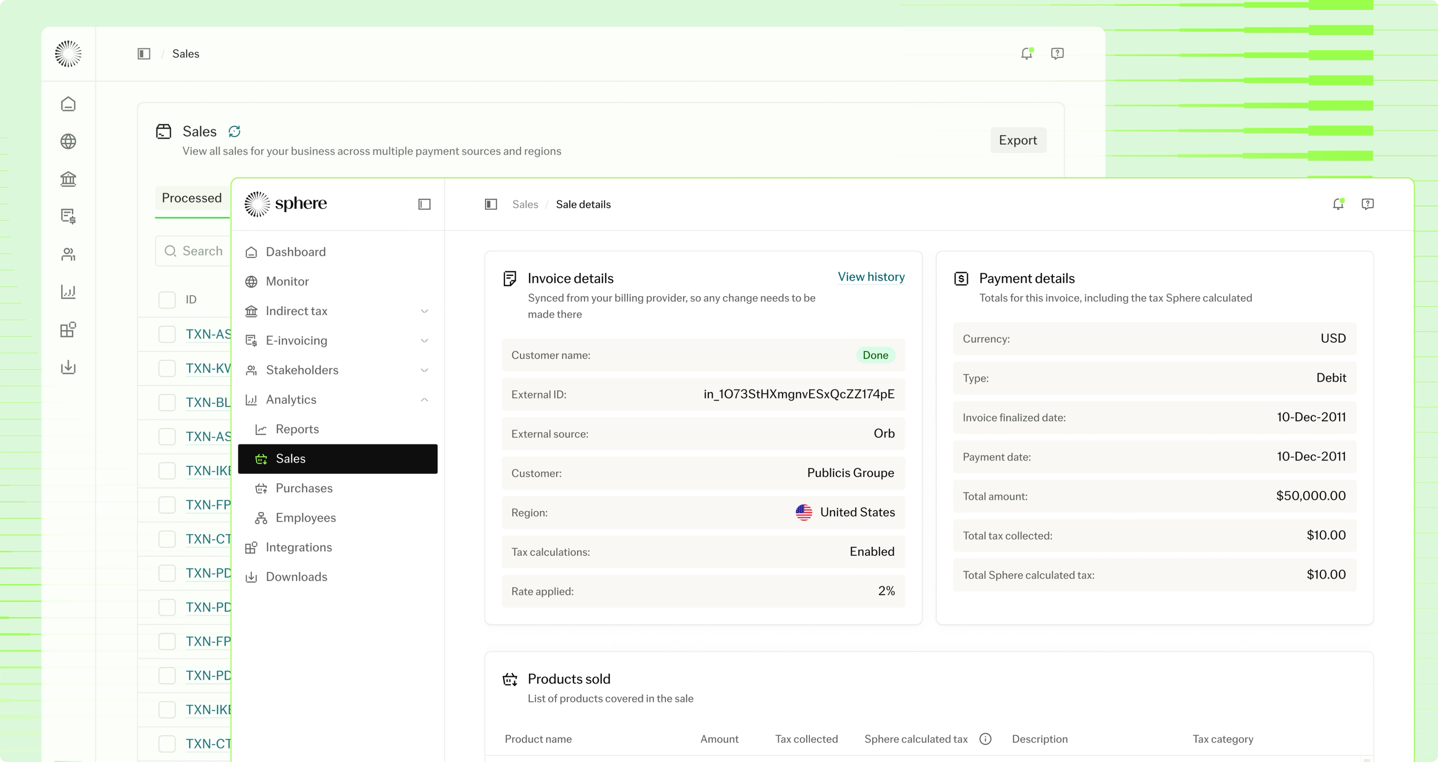Image resolution: width=1438 pixels, height=762 pixels.
Task: Click help icon in back Sales window header
Action: point(1057,54)
